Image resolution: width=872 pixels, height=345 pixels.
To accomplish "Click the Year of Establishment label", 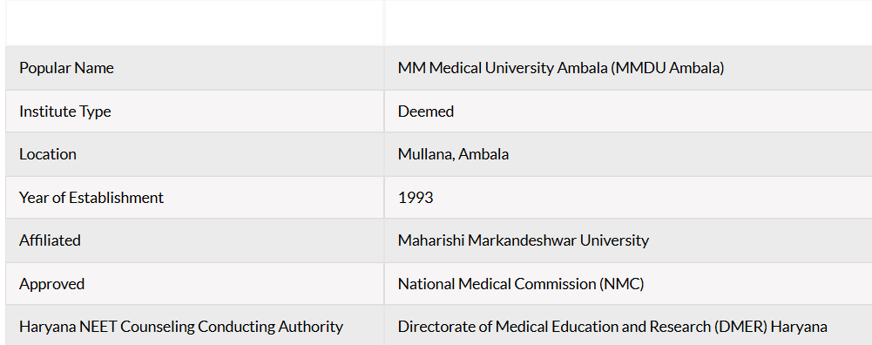I will [91, 198].
